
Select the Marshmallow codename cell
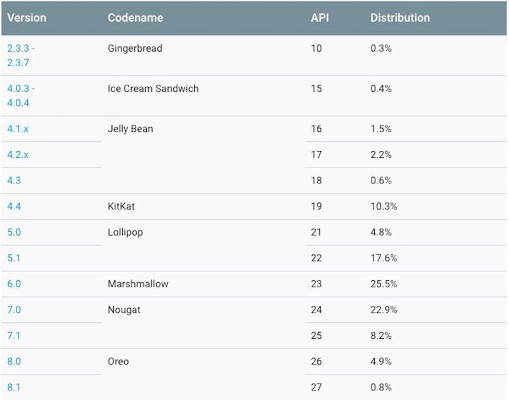click(138, 284)
